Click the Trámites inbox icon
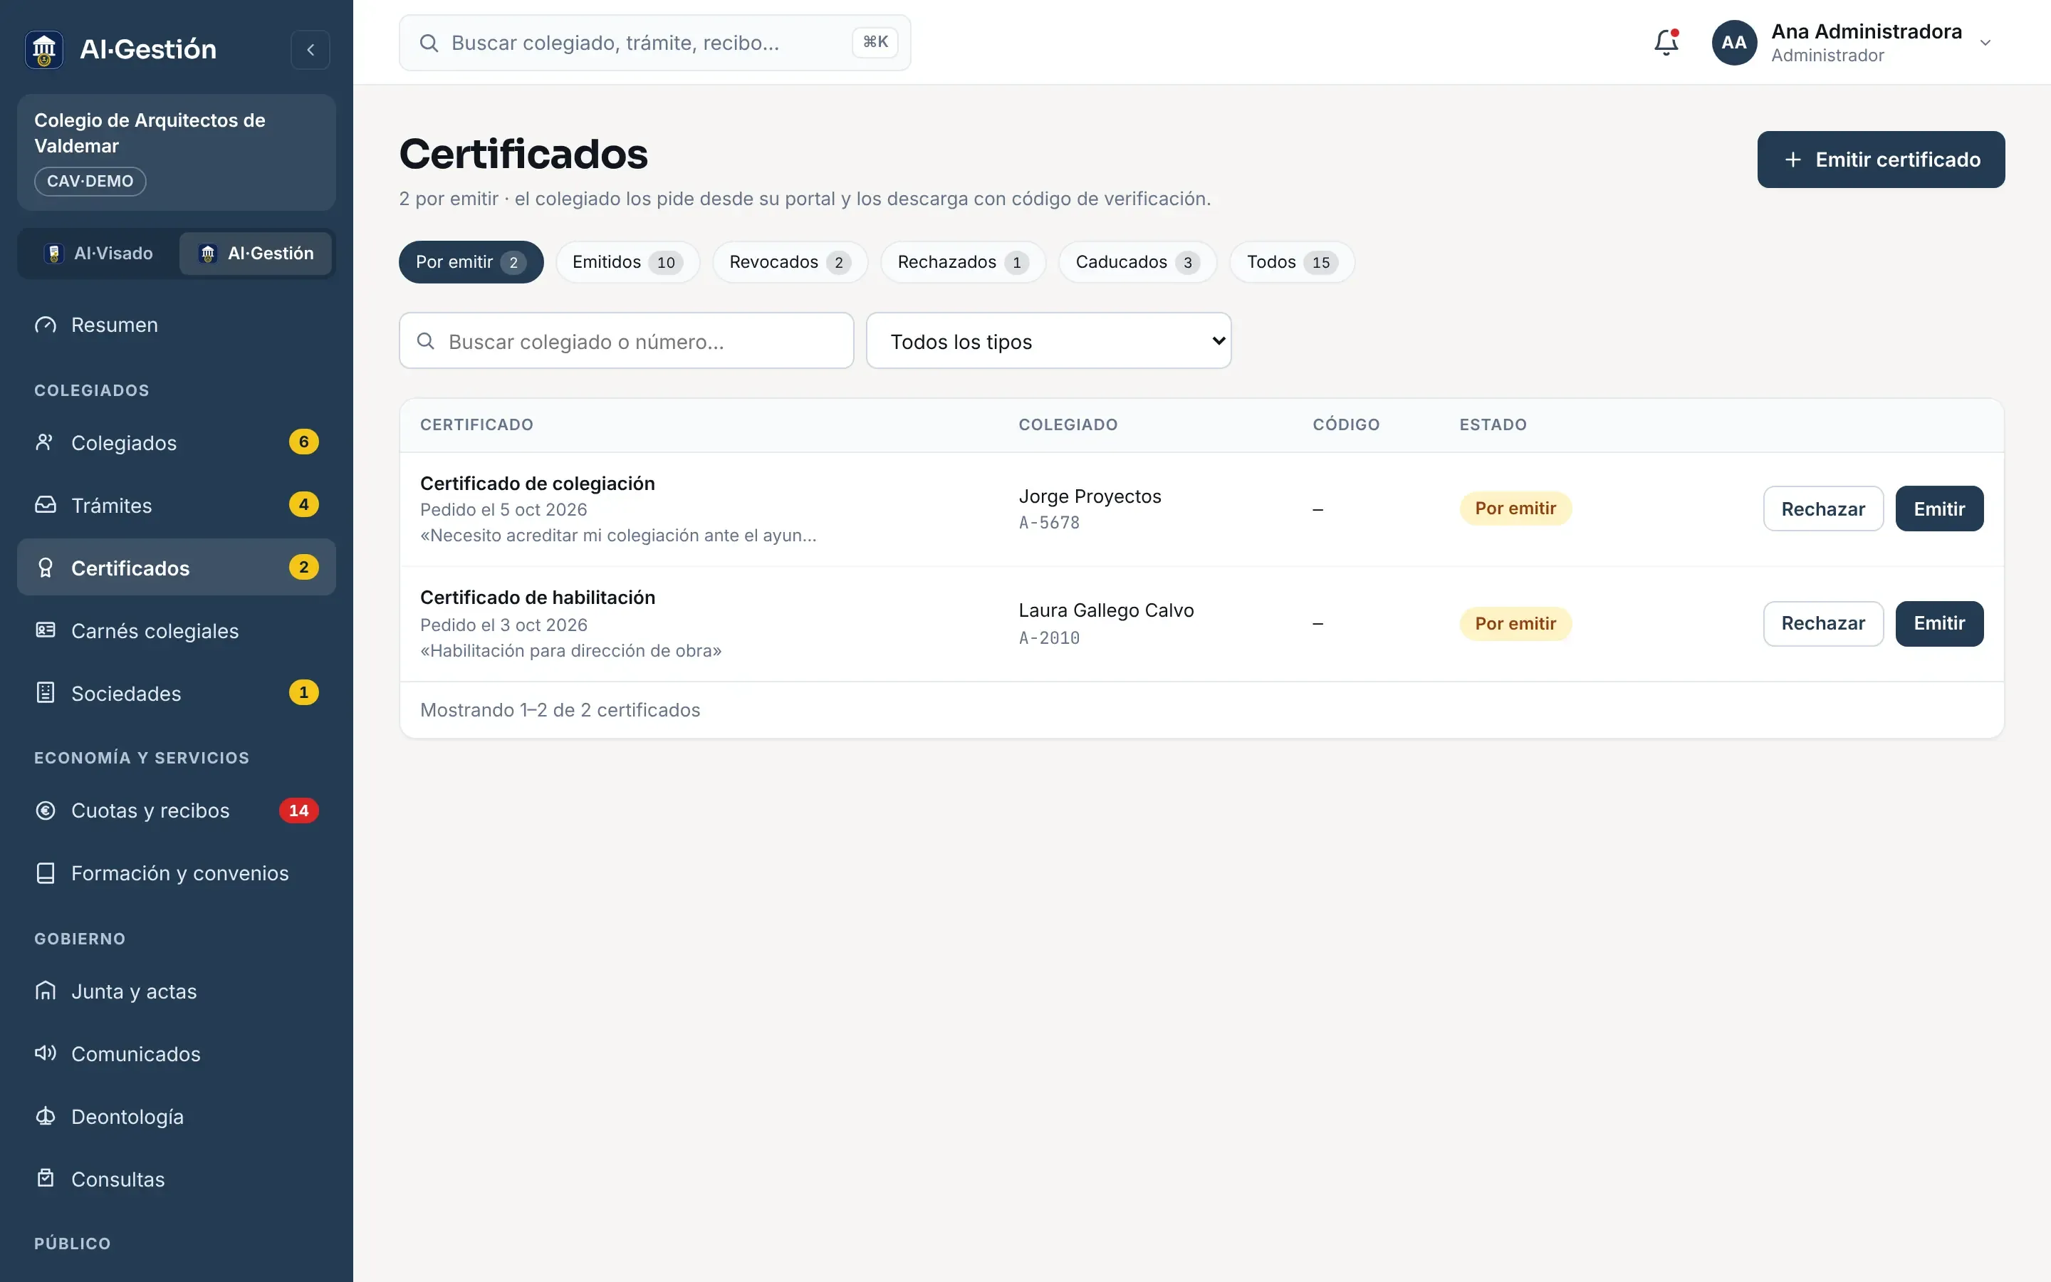The image size is (2051, 1282). [46, 506]
